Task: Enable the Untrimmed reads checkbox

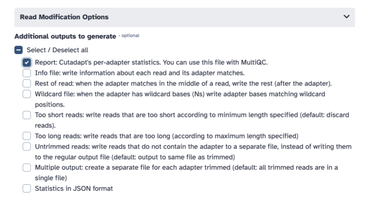Action: point(27,146)
